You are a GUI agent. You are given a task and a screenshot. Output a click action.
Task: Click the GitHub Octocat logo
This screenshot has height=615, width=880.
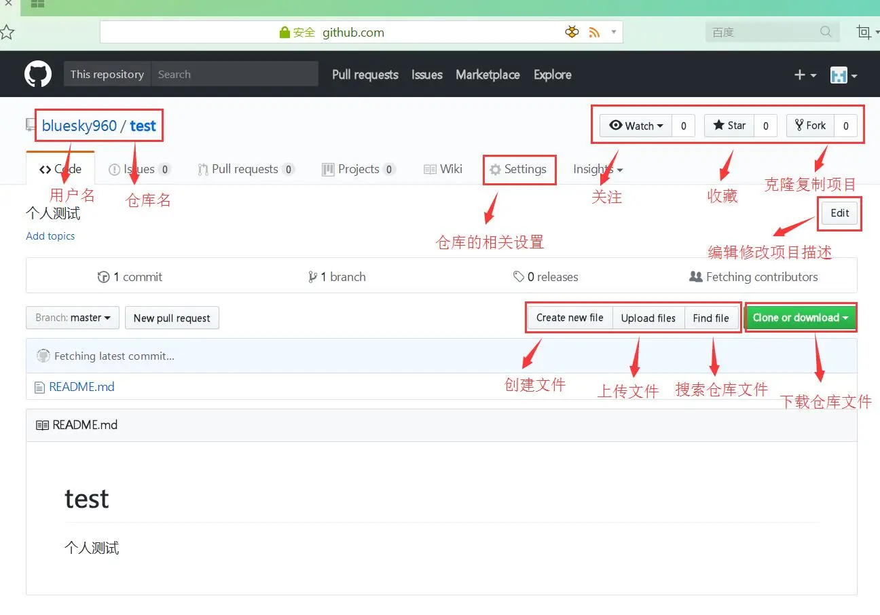(38, 74)
